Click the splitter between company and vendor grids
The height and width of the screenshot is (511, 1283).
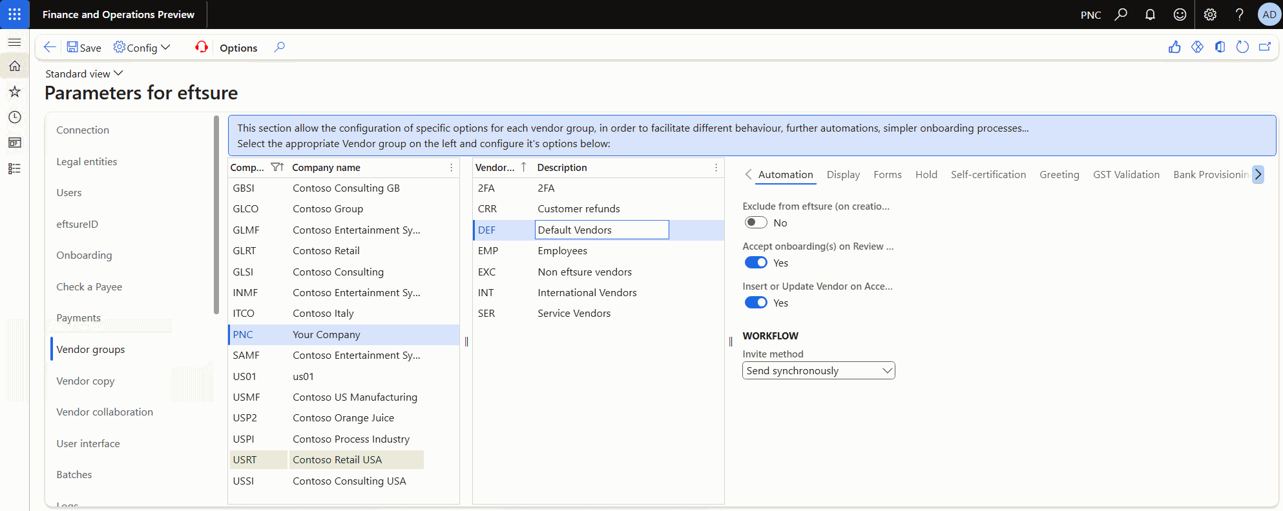click(466, 341)
